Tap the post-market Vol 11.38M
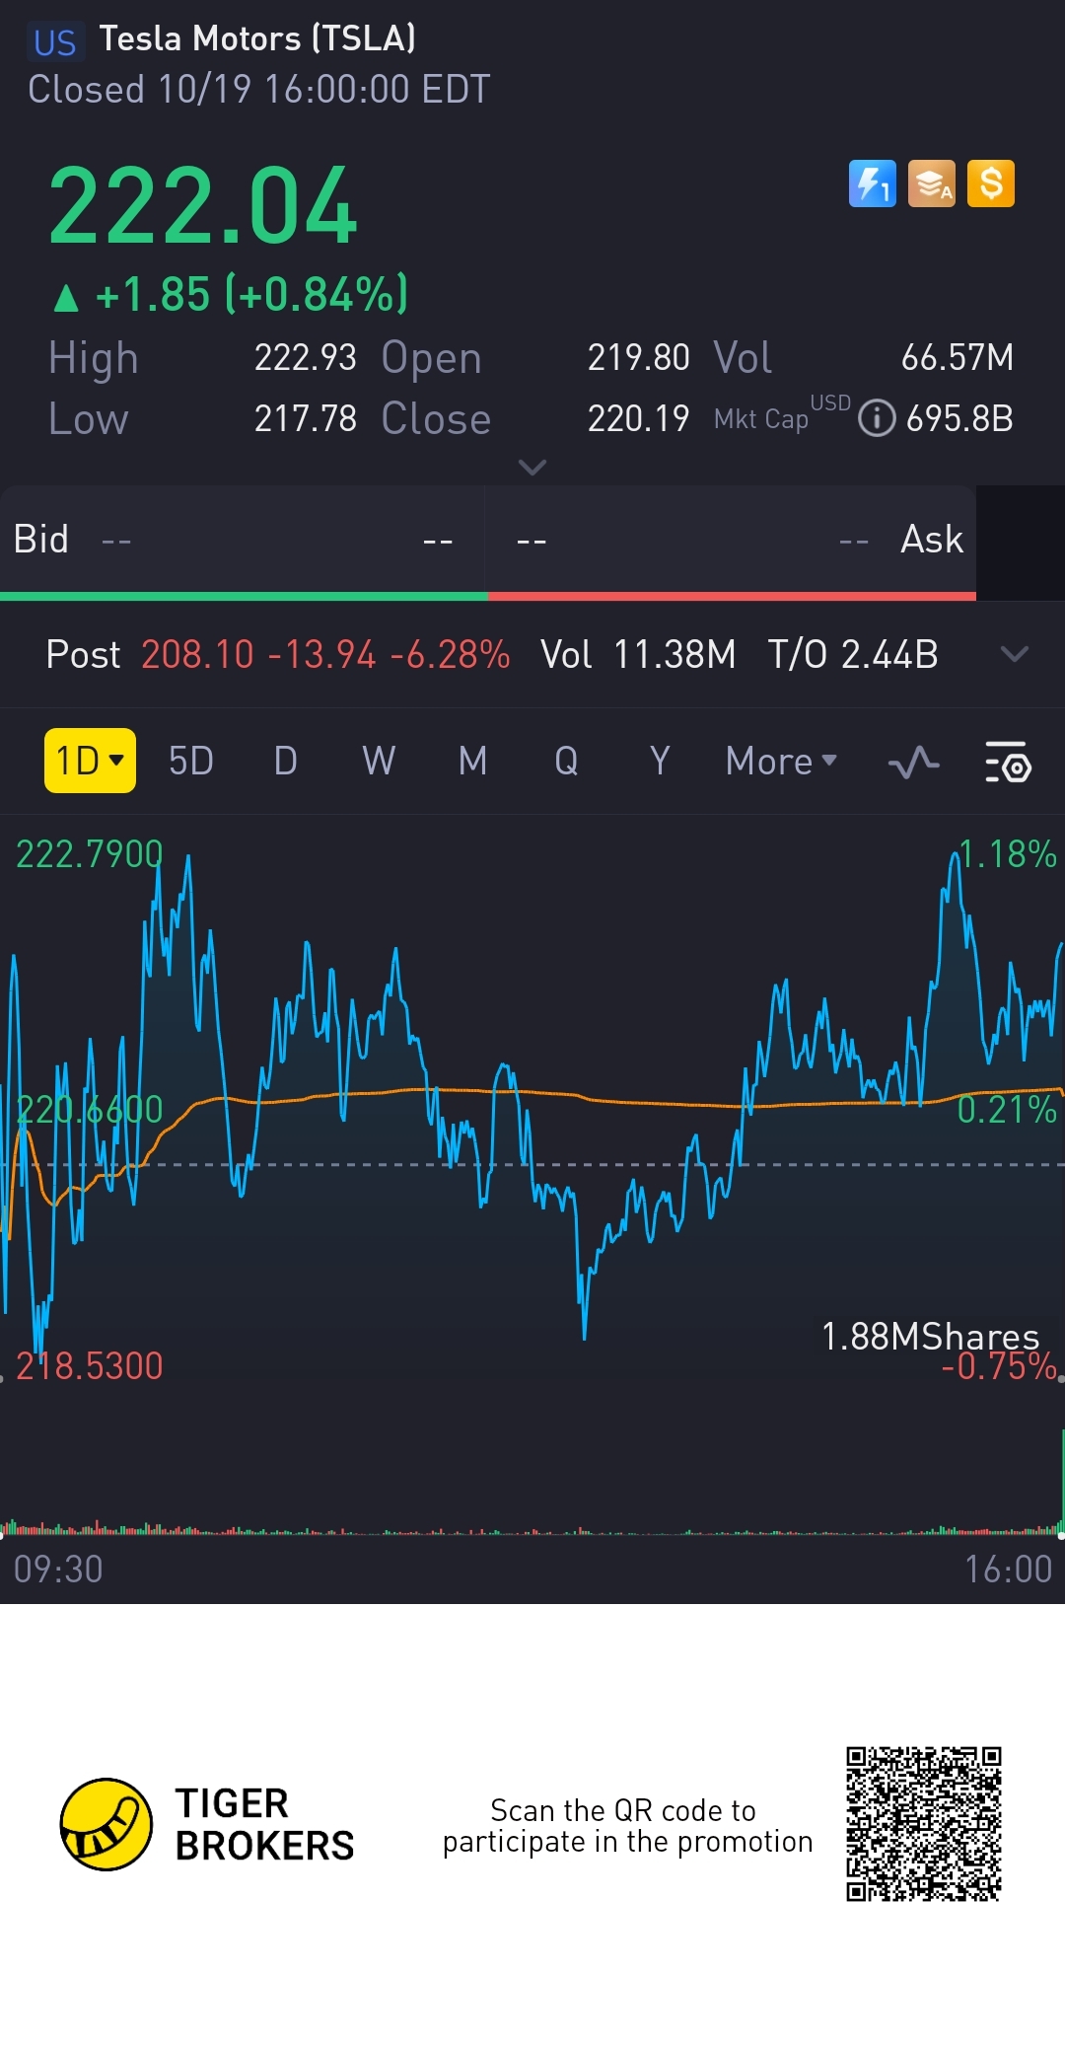 point(638,654)
